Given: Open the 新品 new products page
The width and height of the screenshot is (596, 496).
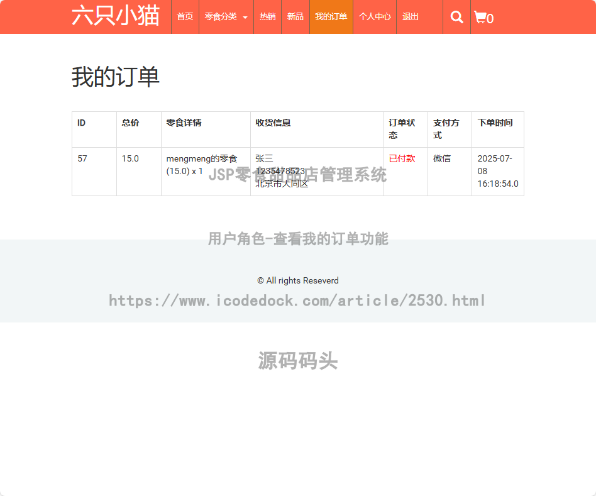Looking at the screenshot, I should [295, 17].
